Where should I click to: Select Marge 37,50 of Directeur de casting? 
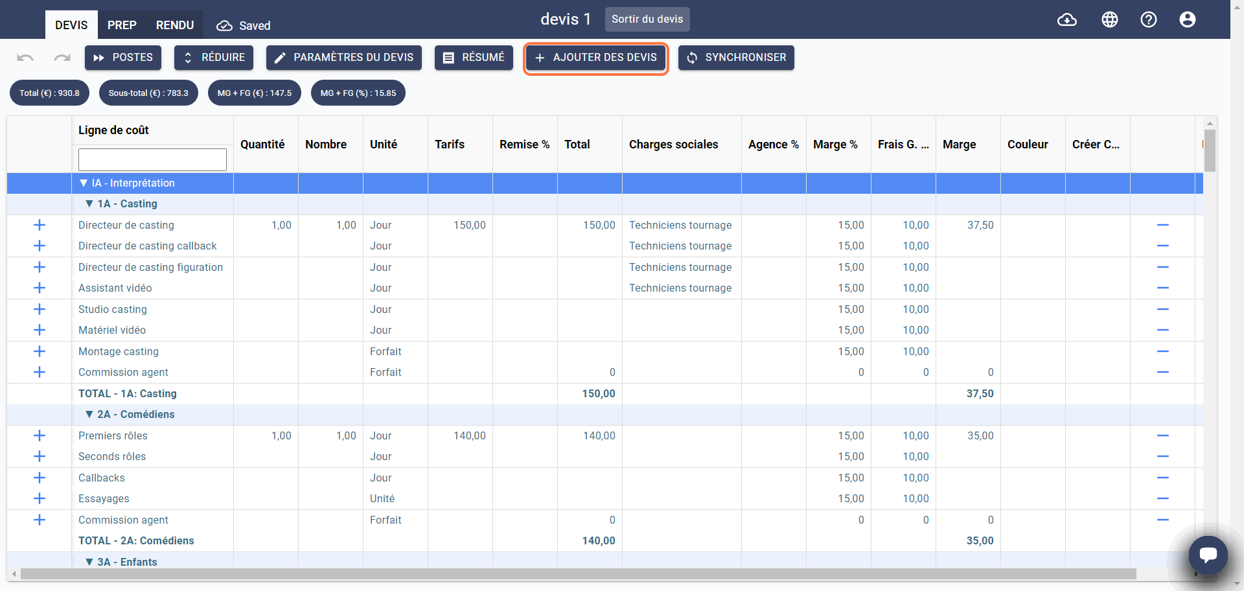pyautogui.click(x=968, y=225)
